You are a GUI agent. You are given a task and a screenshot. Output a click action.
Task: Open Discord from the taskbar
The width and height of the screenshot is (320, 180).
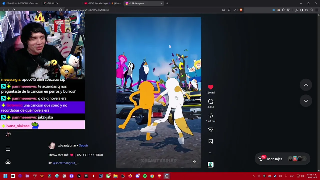(x=137, y=176)
